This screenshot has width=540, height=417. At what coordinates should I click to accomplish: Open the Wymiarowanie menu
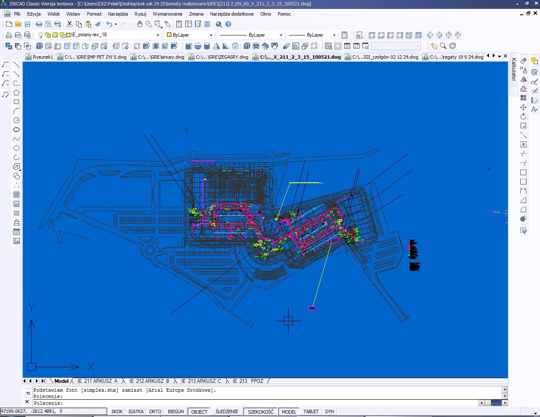coord(167,14)
